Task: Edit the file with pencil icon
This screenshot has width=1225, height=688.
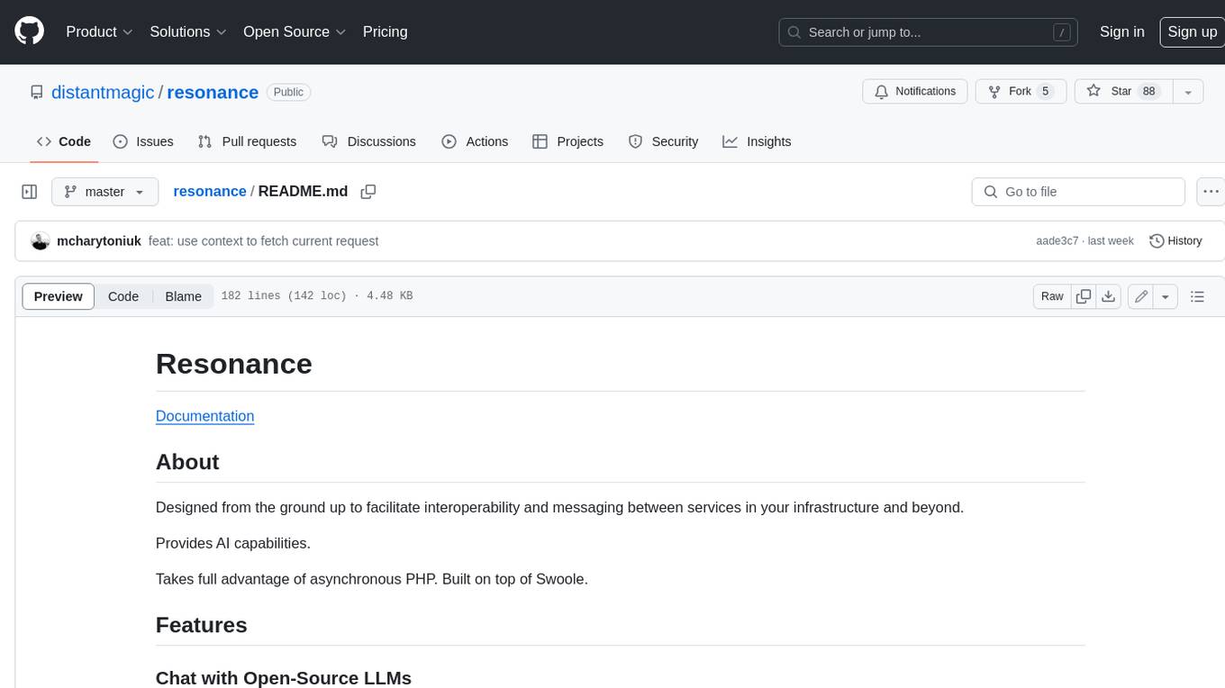Action: (x=1141, y=296)
